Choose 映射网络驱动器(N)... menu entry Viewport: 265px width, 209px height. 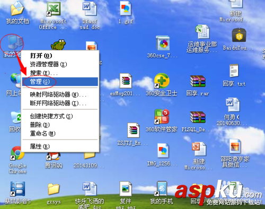[60, 95]
